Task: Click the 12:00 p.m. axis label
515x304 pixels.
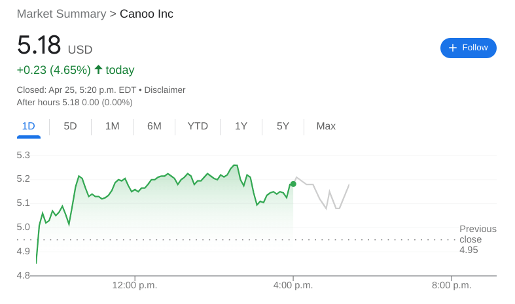Action: click(x=135, y=285)
